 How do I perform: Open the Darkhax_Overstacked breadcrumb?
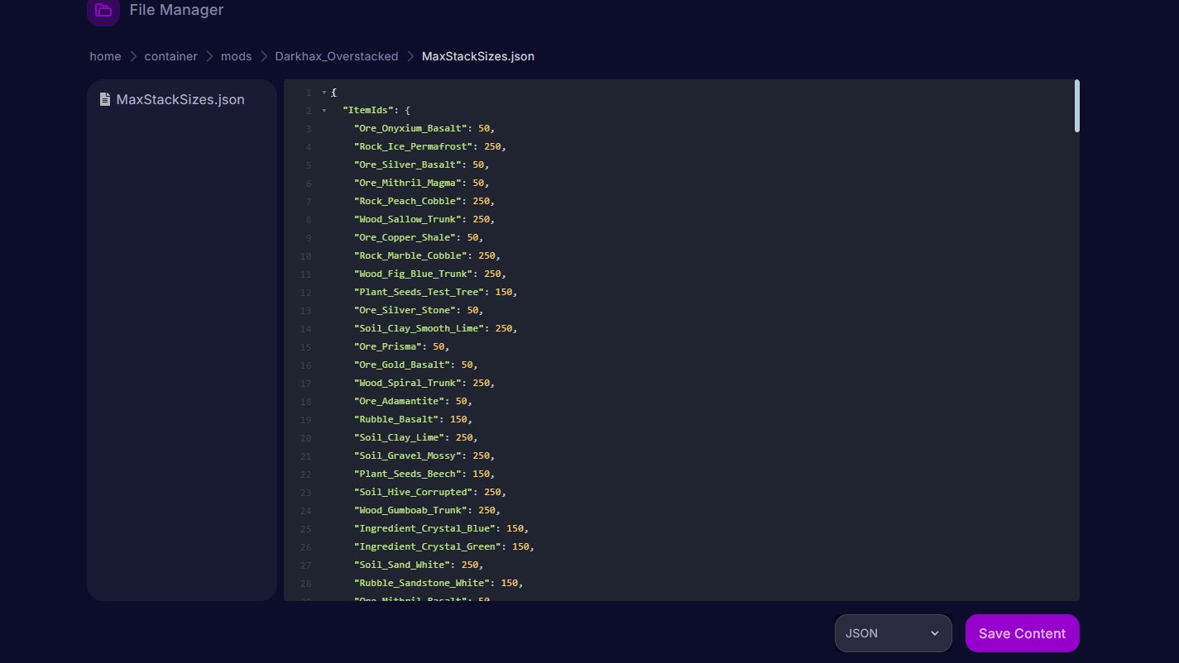pos(336,56)
